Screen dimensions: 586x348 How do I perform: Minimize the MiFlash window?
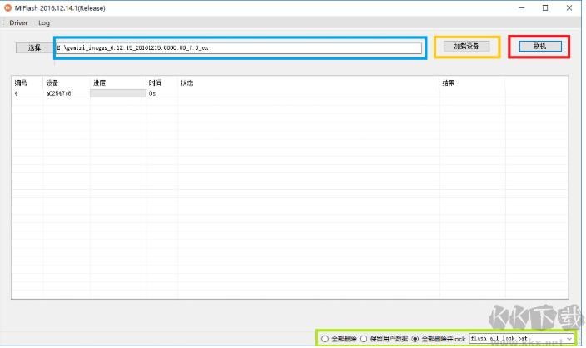pyautogui.click(x=522, y=7)
